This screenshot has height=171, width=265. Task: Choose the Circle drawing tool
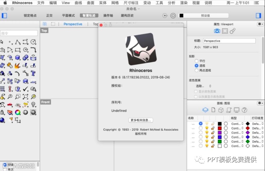(x=33, y=42)
